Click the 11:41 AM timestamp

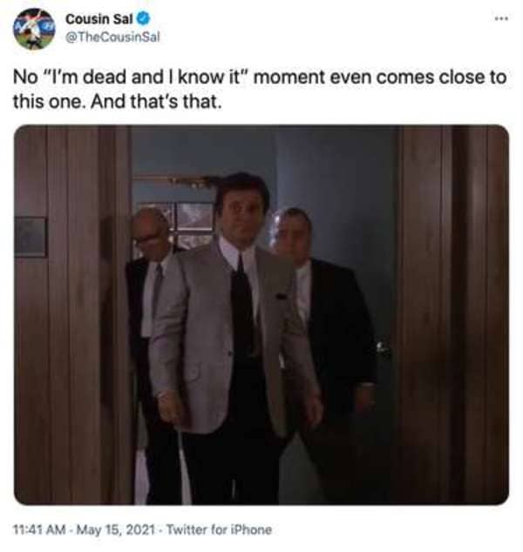39,529
